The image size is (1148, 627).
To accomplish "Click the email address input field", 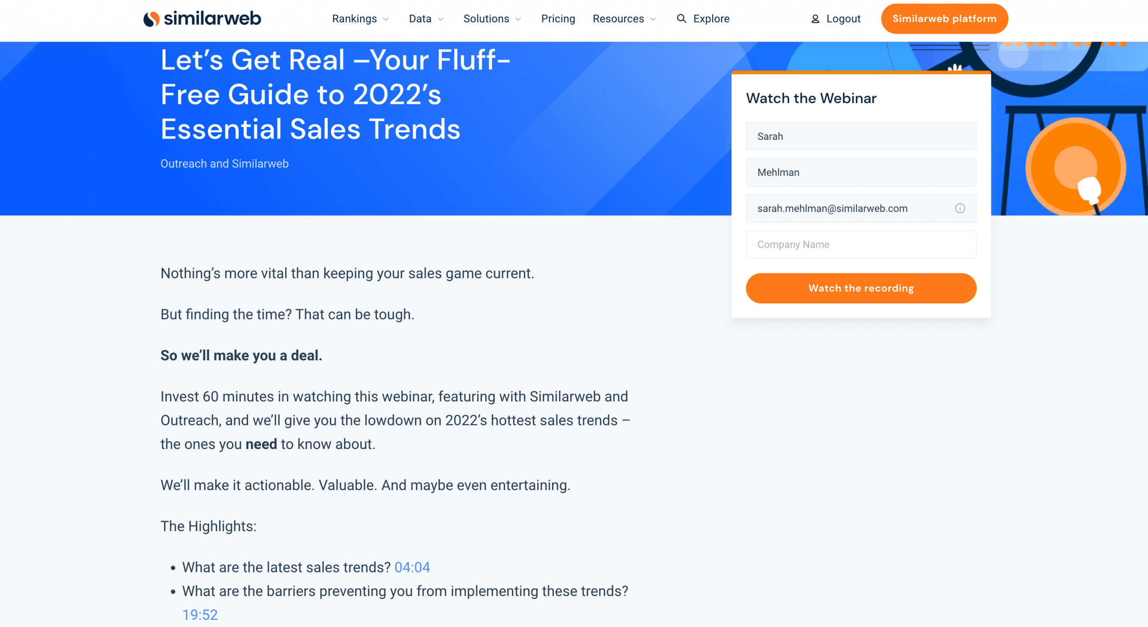I will pyautogui.click(x=861, y=208).
